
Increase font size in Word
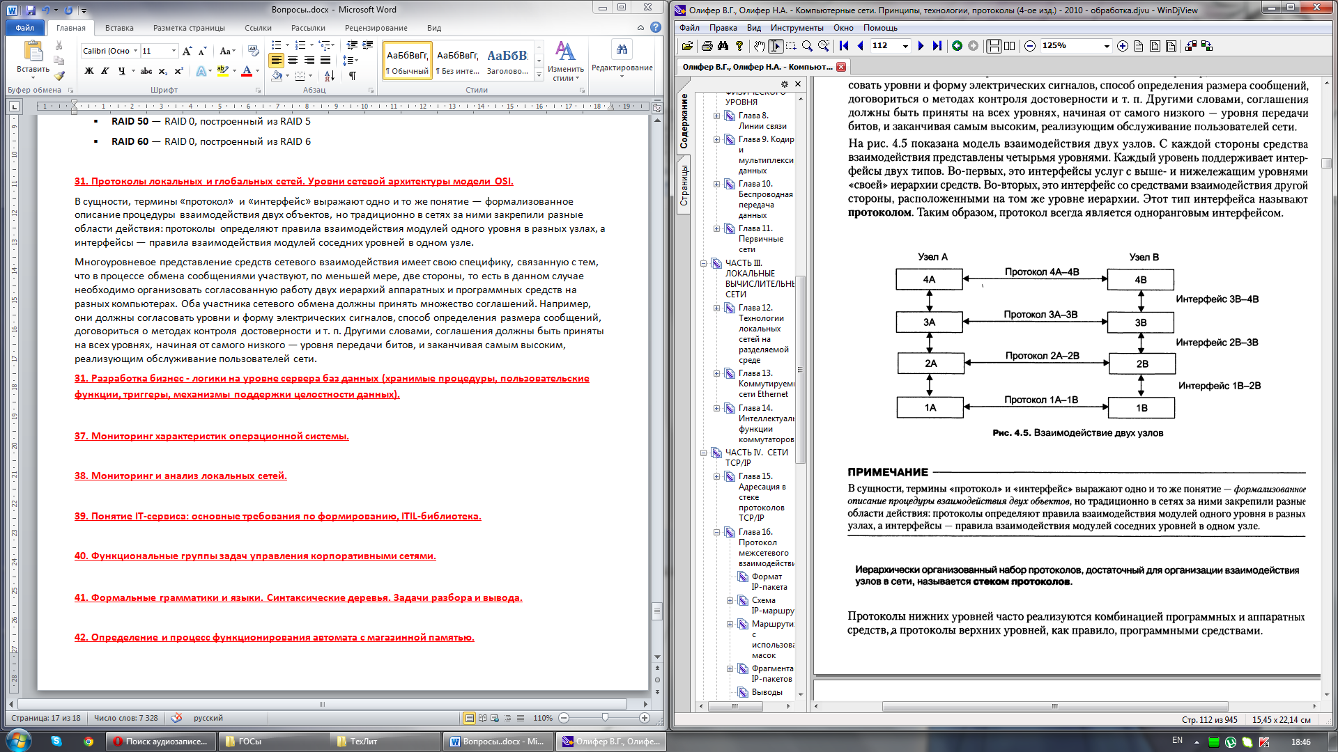pyautogui.click(x=187, y=51)
